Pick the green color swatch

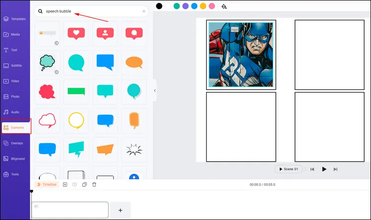[x=177, y=6]
